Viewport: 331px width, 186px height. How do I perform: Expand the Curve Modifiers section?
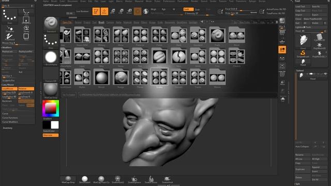coord(10,122)
